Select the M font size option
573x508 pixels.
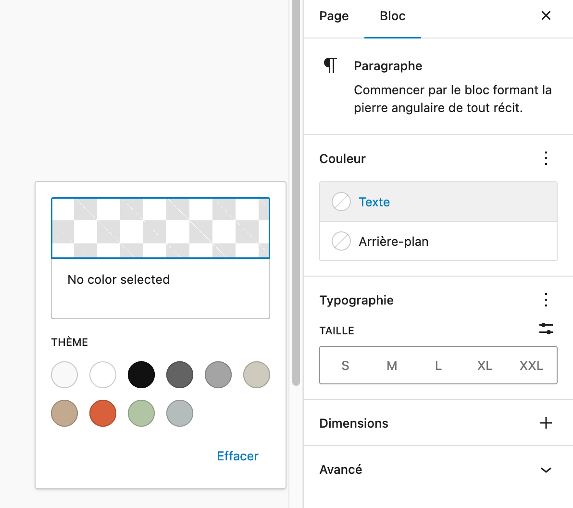pos(392,365)
